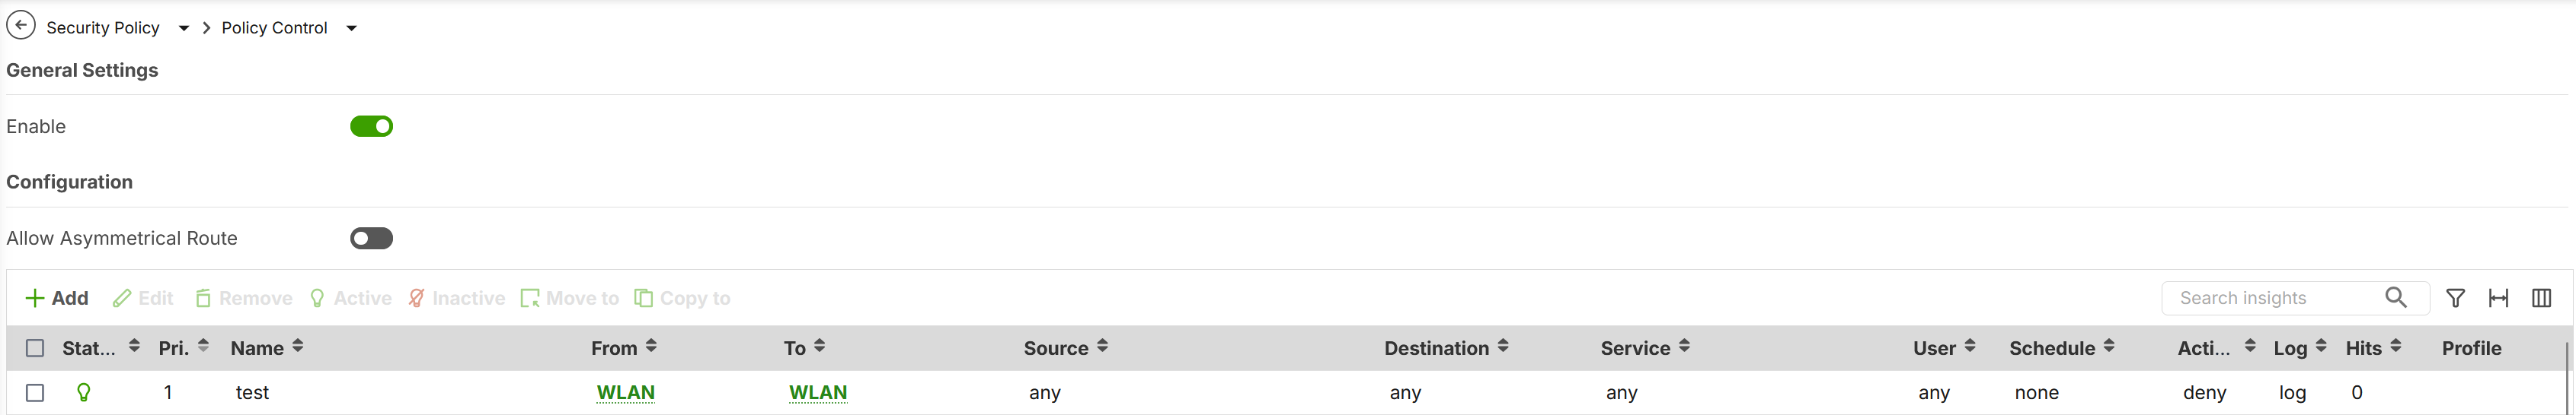2576x415 pixels.
Task: Open the column chooser icon
Action: click(2541, 298)
